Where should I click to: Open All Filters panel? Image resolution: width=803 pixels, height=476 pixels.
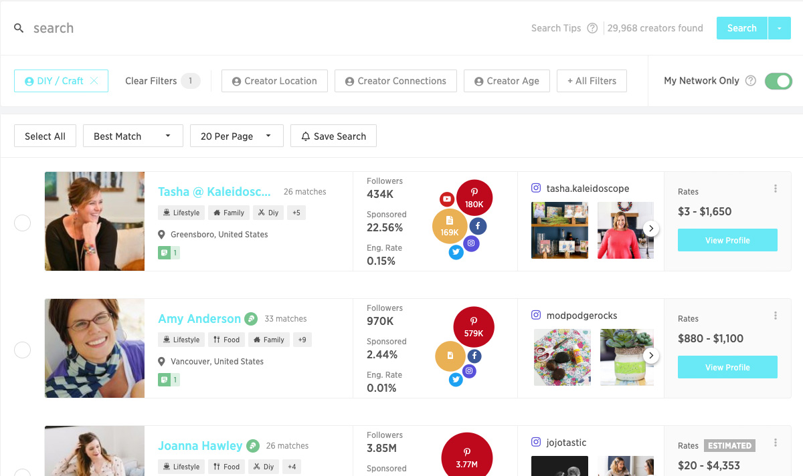[x=592, y=81]
